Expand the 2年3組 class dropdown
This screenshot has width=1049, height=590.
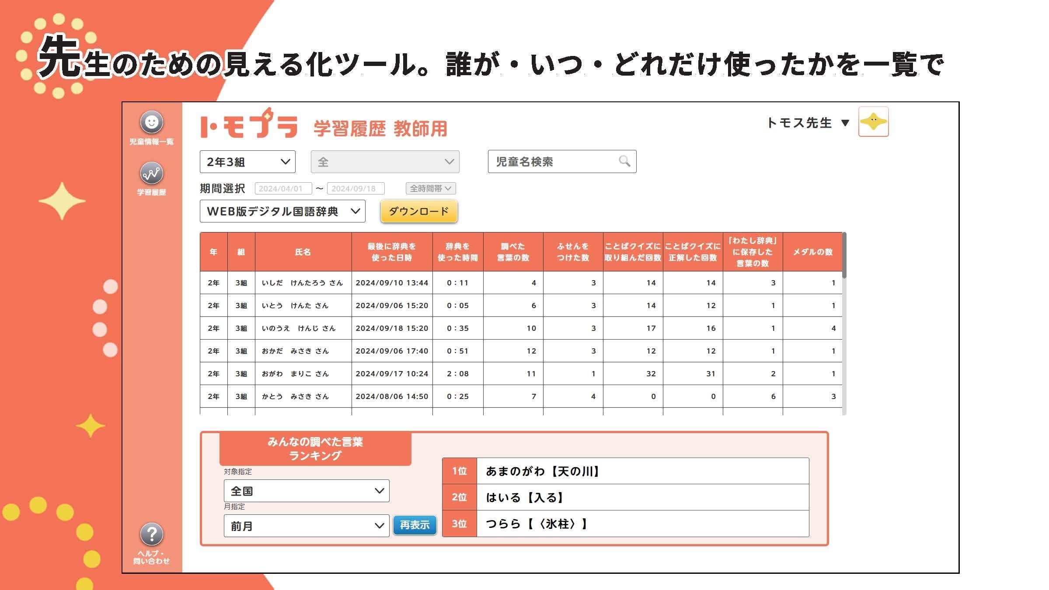[x=247, y=162]
